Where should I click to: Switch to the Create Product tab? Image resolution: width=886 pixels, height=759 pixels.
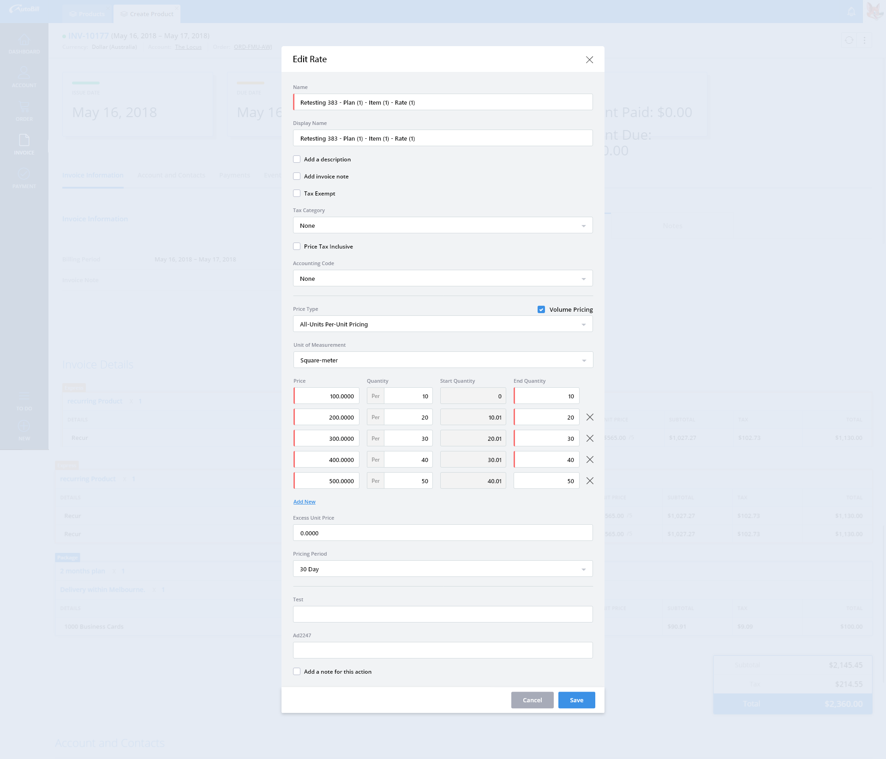pos(147,14)
